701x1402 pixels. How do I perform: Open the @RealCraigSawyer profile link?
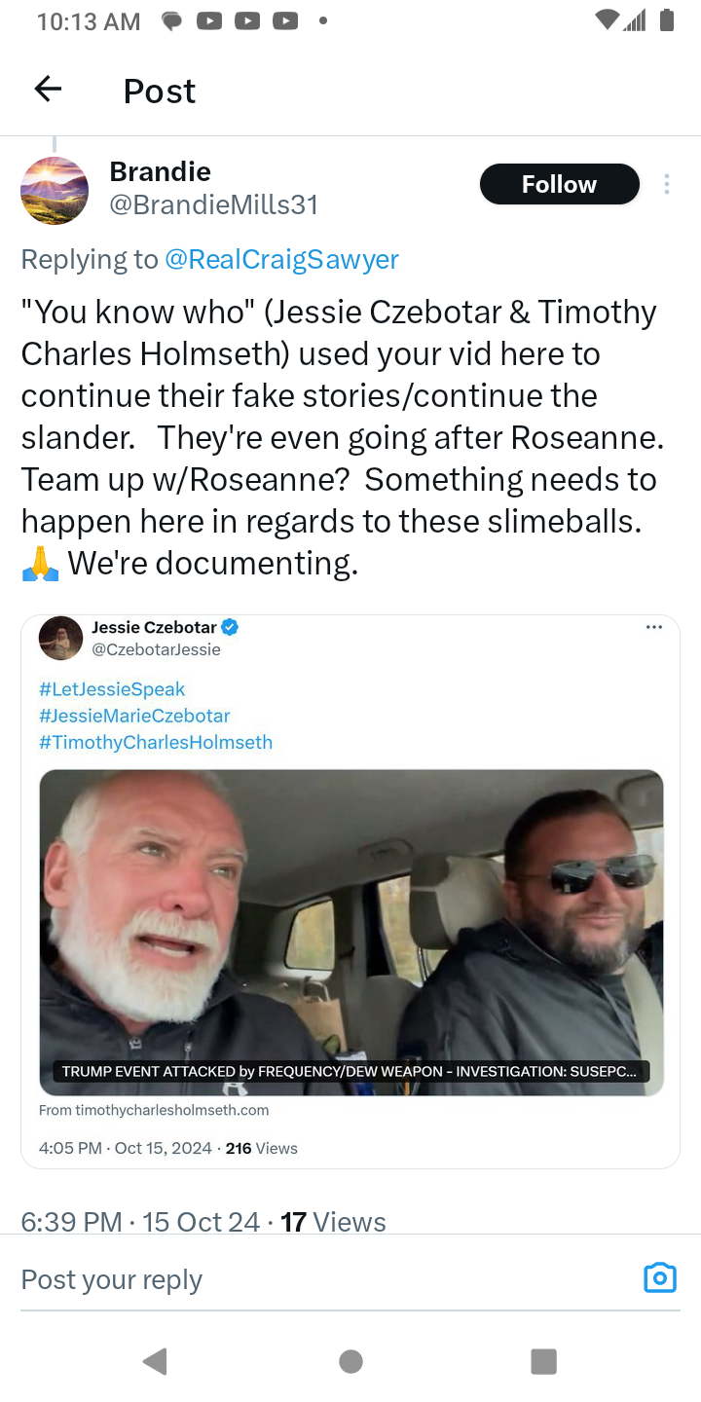(x=281, y=259)
